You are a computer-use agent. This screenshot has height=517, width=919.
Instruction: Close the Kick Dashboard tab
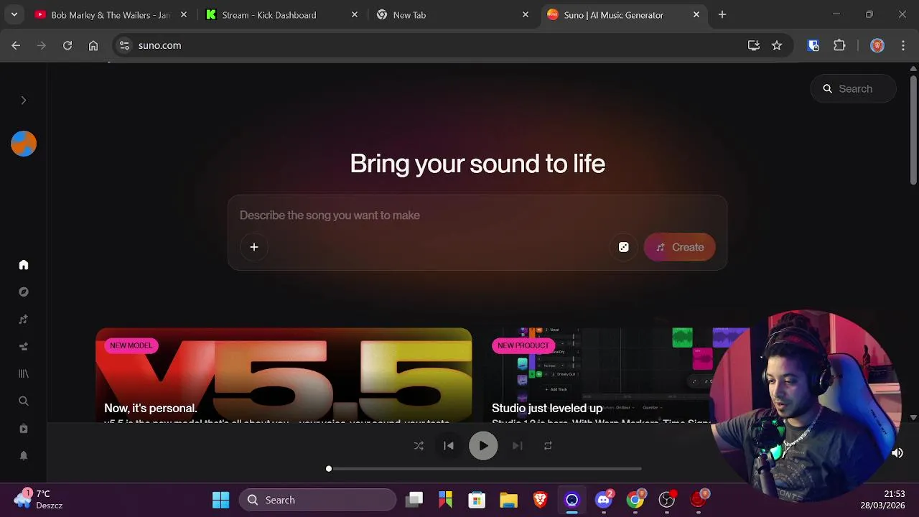coord(355,14)
